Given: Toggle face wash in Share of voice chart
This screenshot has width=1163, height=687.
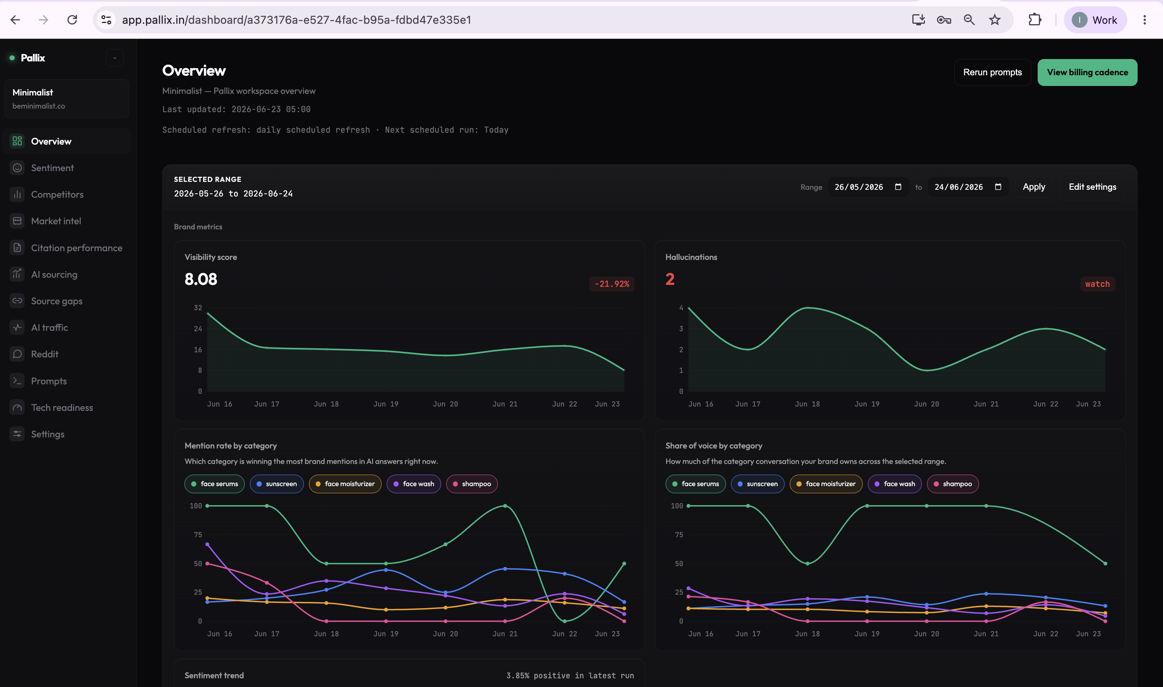Looking at the screenshot, I should point(895,484).
